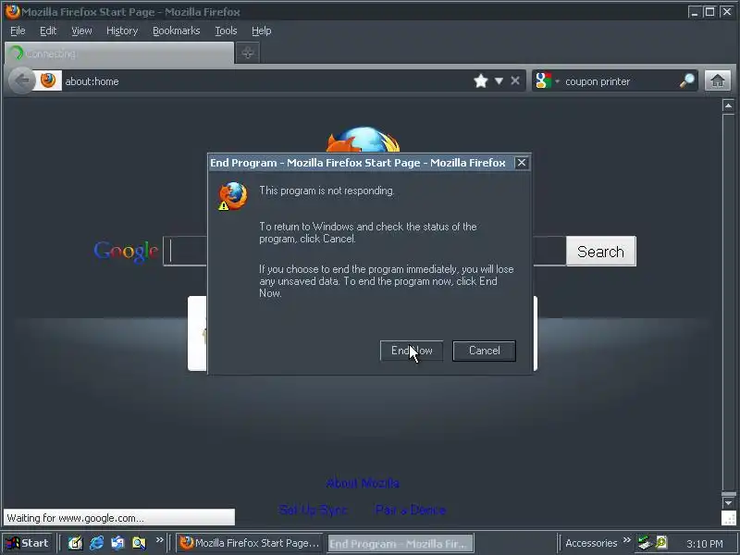Screen dimensions: 740x555
Task: Open the Windows Start menu
Action: tap(28, 543)
